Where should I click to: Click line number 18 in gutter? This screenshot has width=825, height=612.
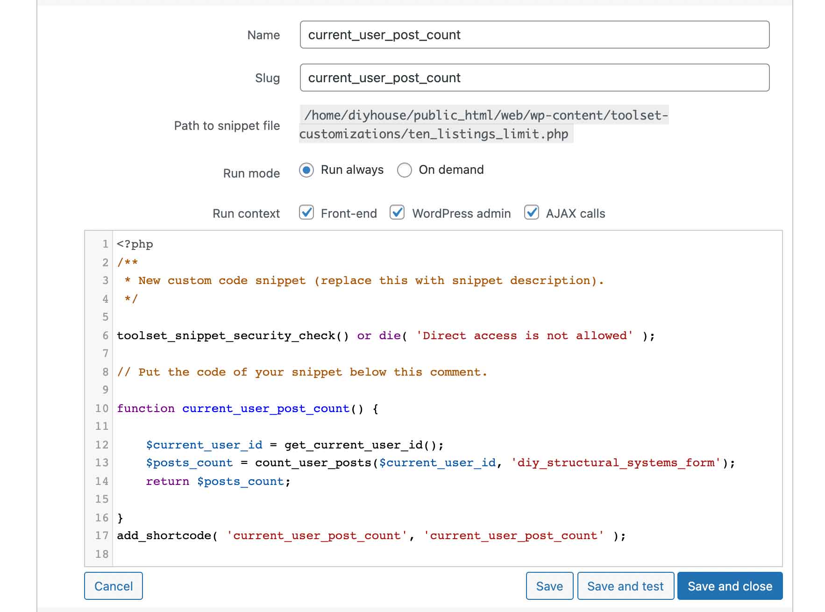click(102, 554)
